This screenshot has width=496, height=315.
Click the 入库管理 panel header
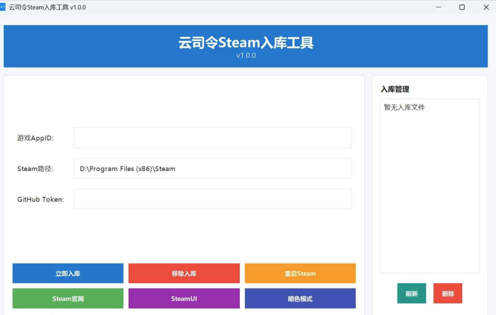(x=394, y=89)
